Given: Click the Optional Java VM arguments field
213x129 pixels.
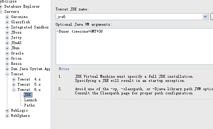Looking at the screenshot, I should click(134, 46).
